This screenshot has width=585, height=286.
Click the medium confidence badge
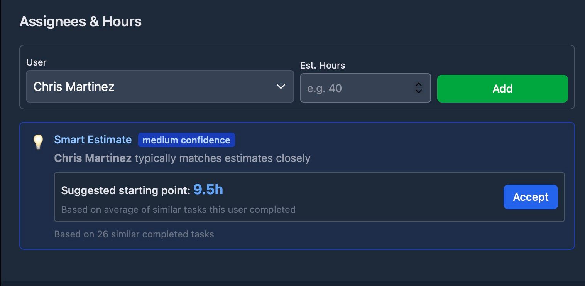tap(186, 140)
